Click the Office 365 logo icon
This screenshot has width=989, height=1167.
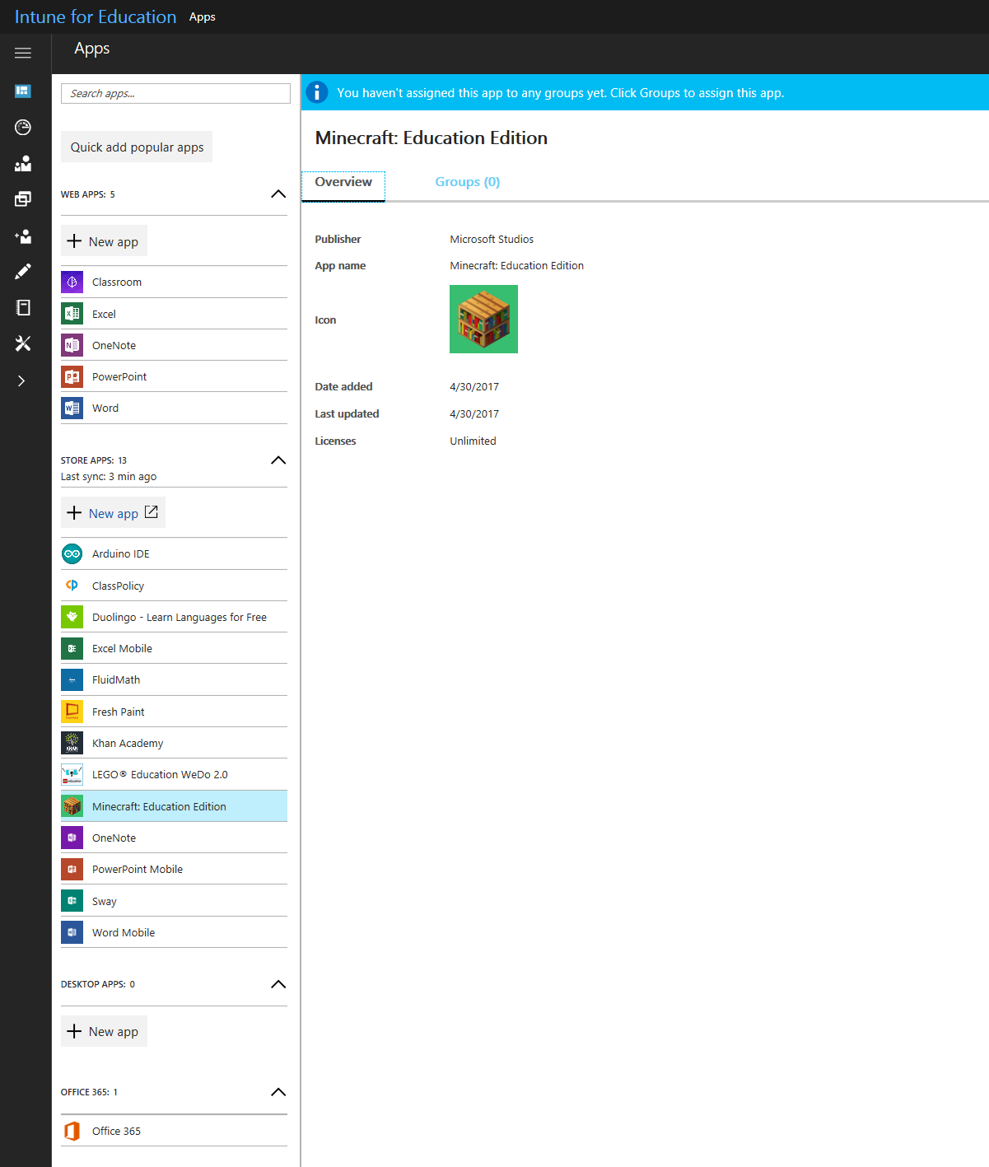coord(72,1131)
